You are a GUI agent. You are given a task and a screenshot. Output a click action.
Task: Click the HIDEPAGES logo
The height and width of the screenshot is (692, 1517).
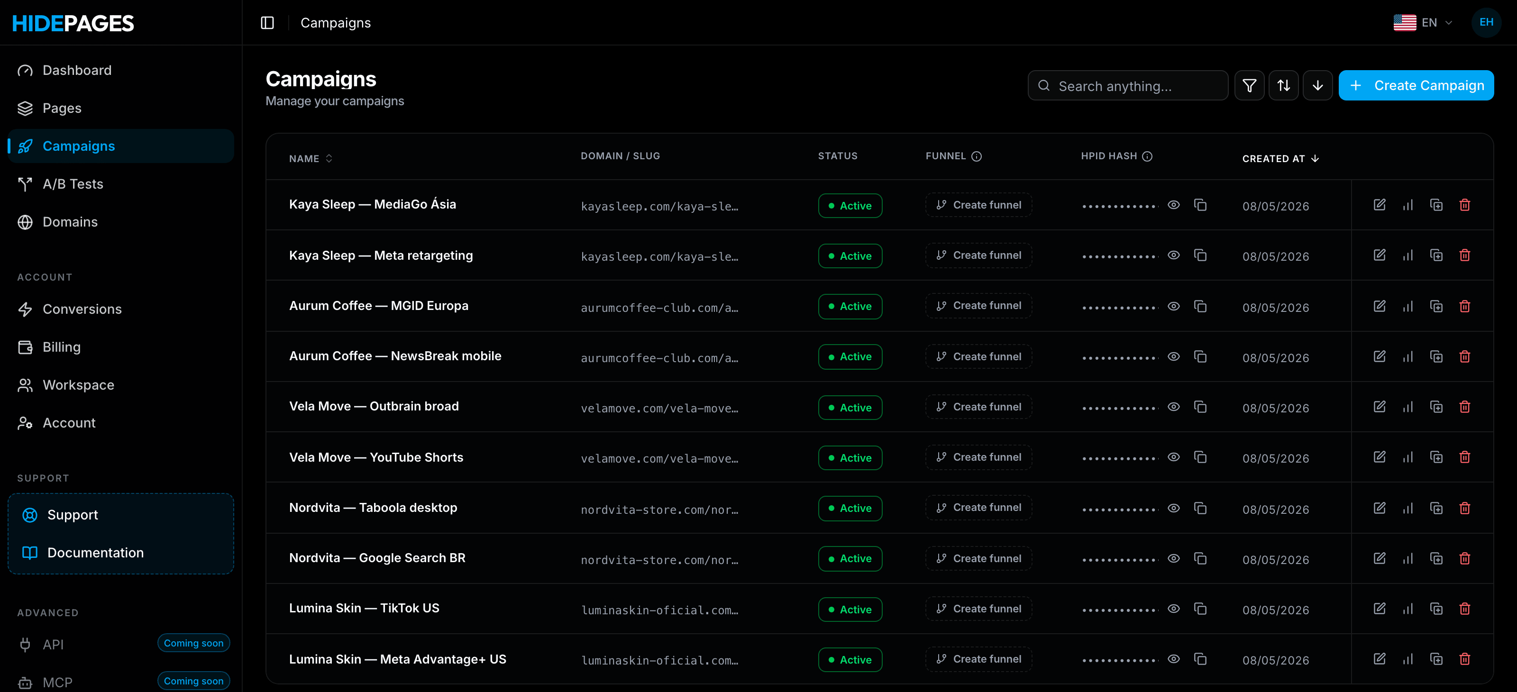[73, 23]
